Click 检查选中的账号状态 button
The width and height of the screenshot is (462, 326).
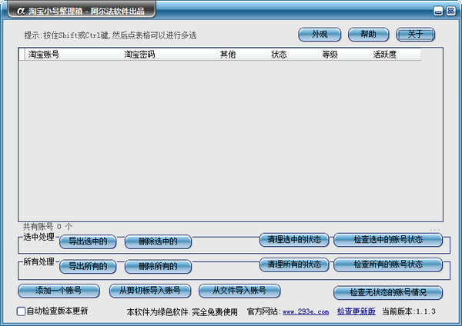point(388,239)
